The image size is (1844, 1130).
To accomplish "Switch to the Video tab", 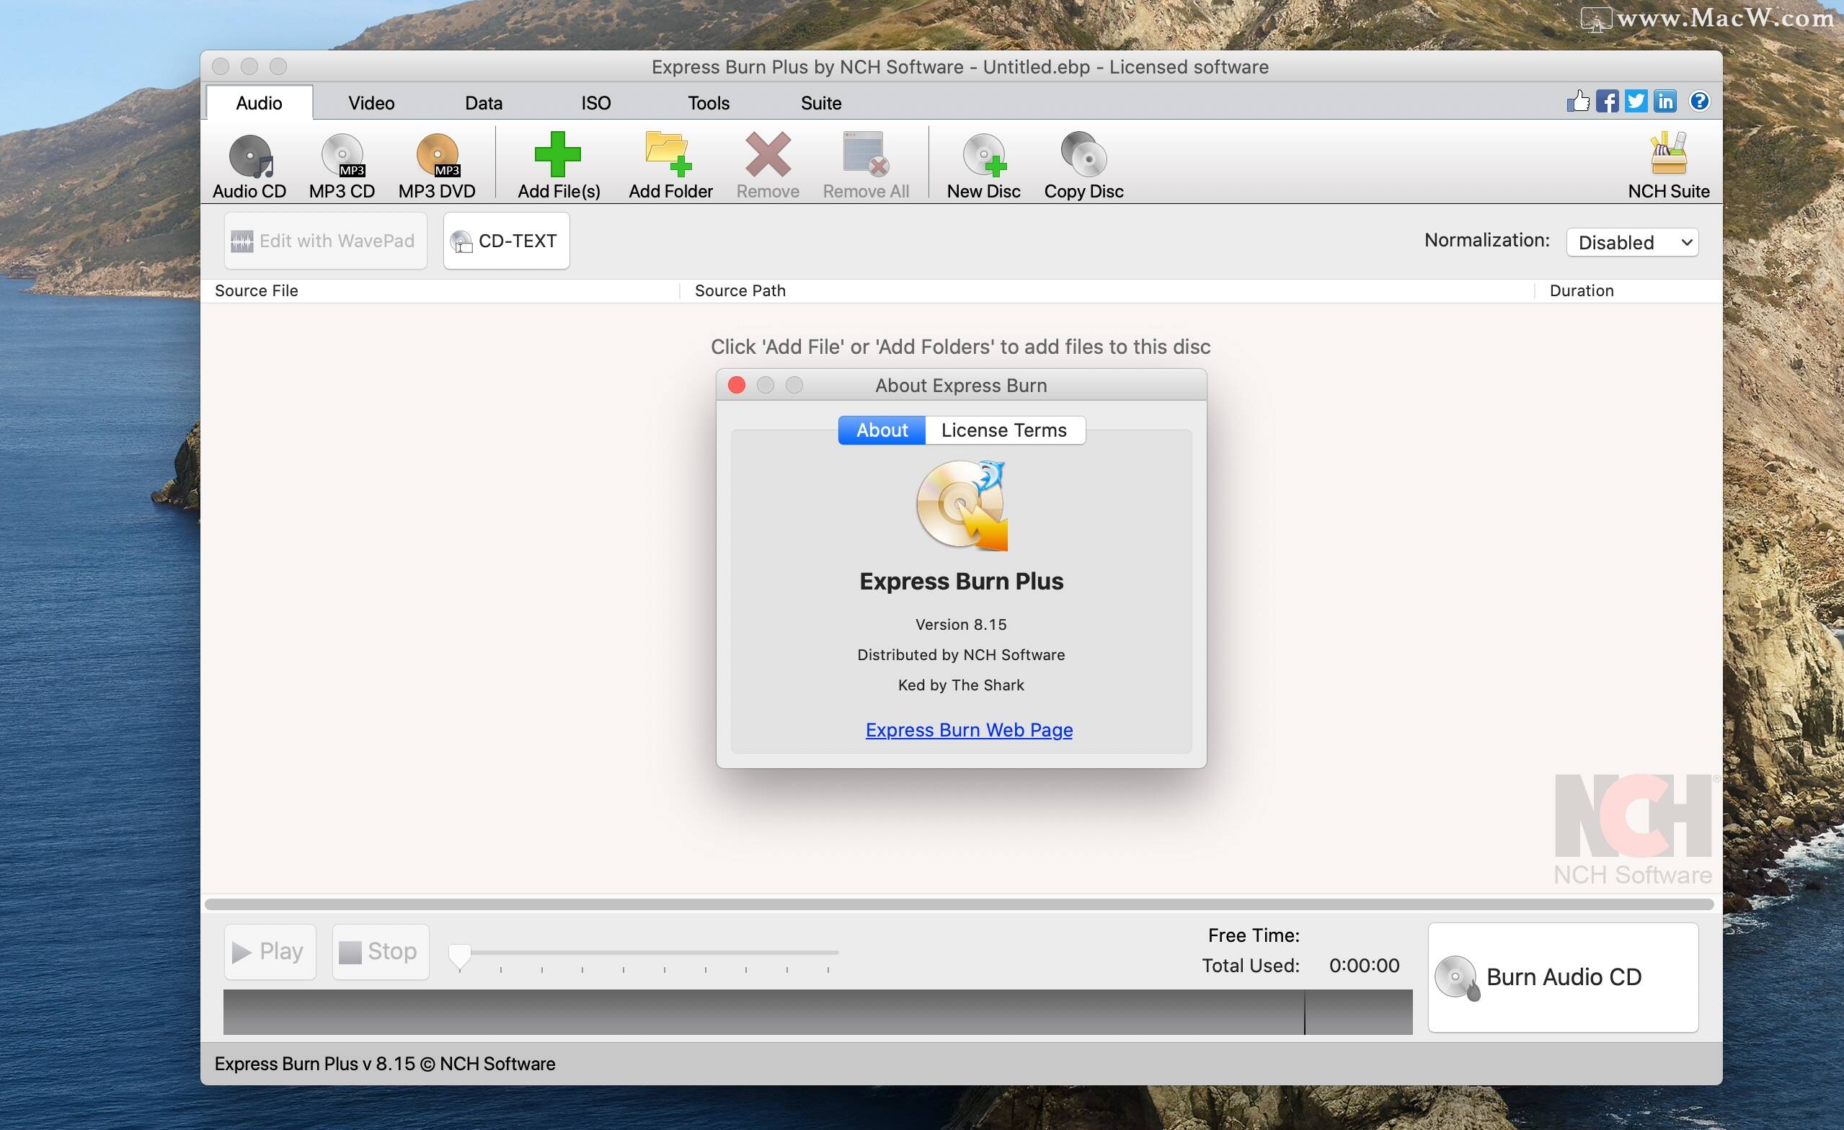I will tap(371, 102).
